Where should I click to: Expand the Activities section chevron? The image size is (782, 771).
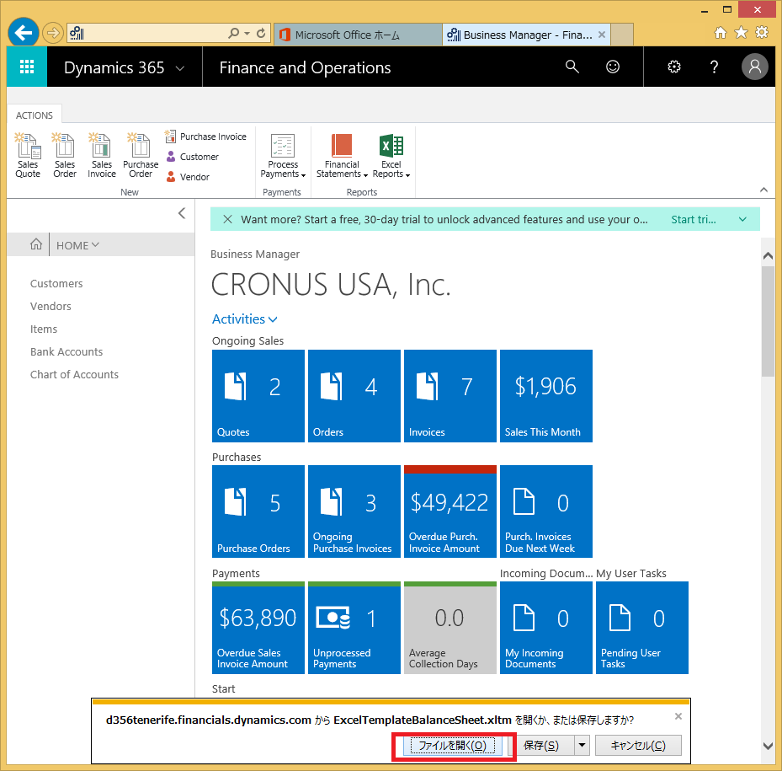pyautogui.click(x=273, y=319)
